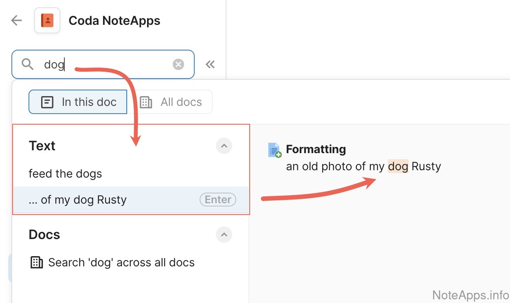Click the back arrow beside the doc title
Screen dimensions: 510x303
click(x=16, y=20)
